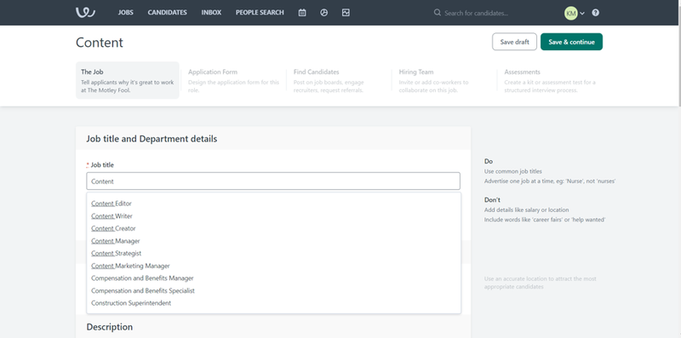Expand the account menu chevron
The height and width of the screenshot is (338, 681).
582,13
